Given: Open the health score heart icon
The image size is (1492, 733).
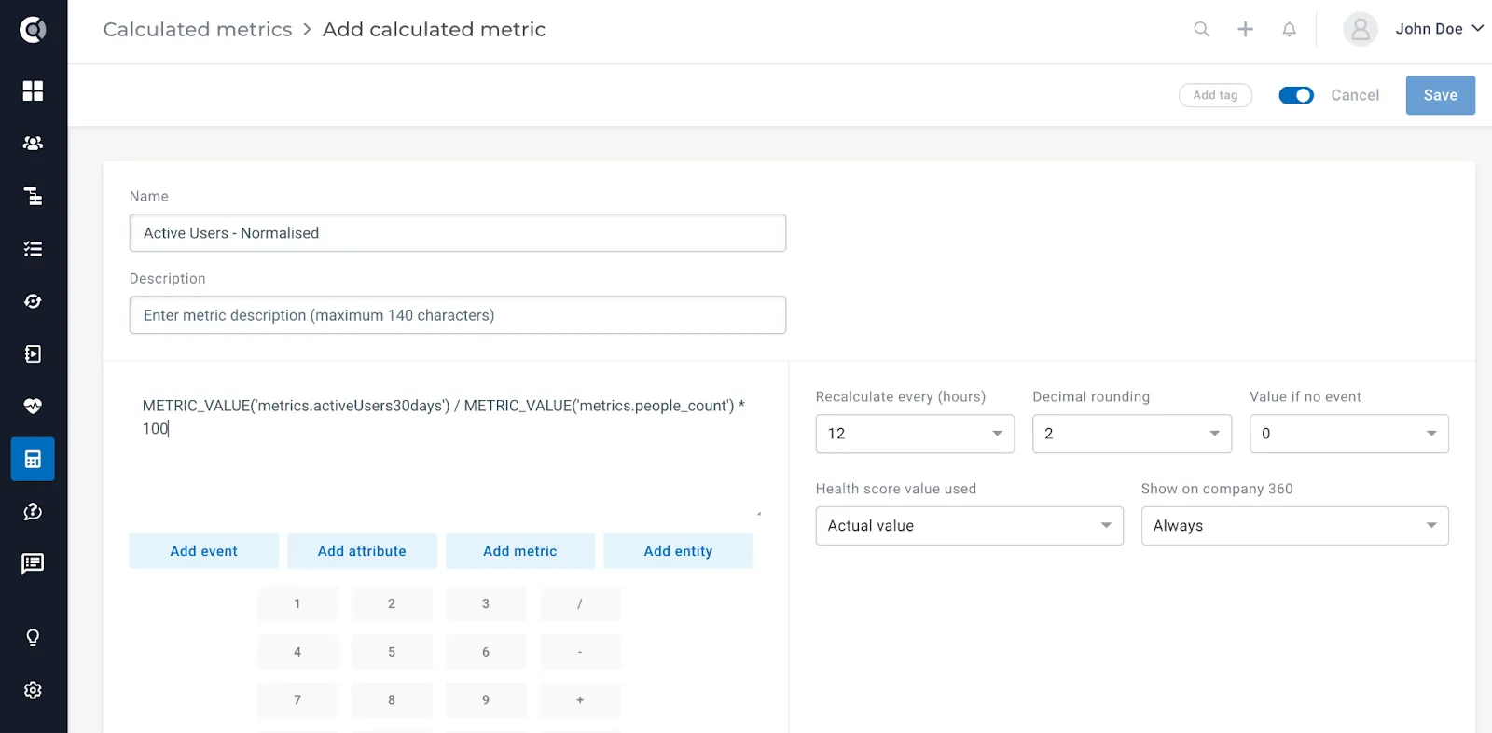Looking at the screenshot, I should coord(33,406).
